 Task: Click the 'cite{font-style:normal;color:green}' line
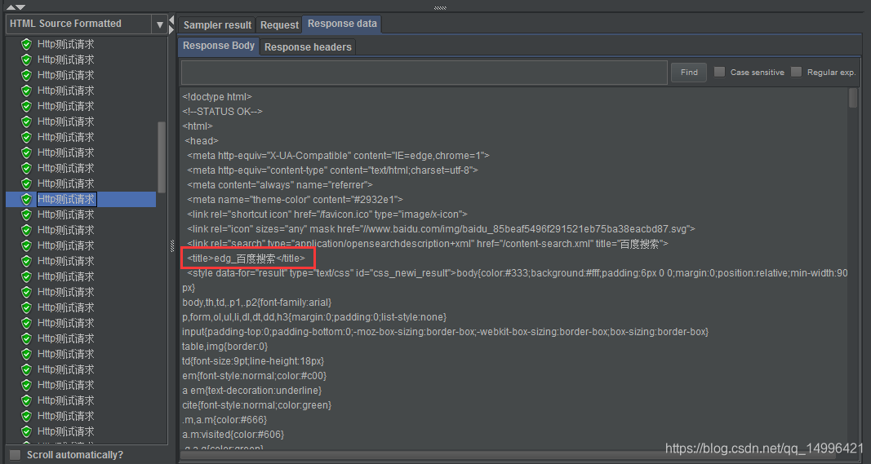coord(256,405)
